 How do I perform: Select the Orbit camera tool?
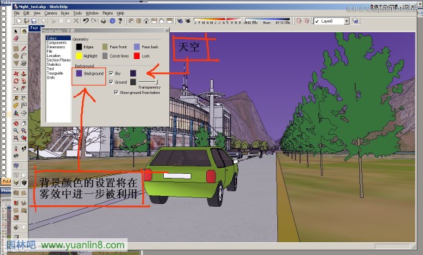click(16, 123)
